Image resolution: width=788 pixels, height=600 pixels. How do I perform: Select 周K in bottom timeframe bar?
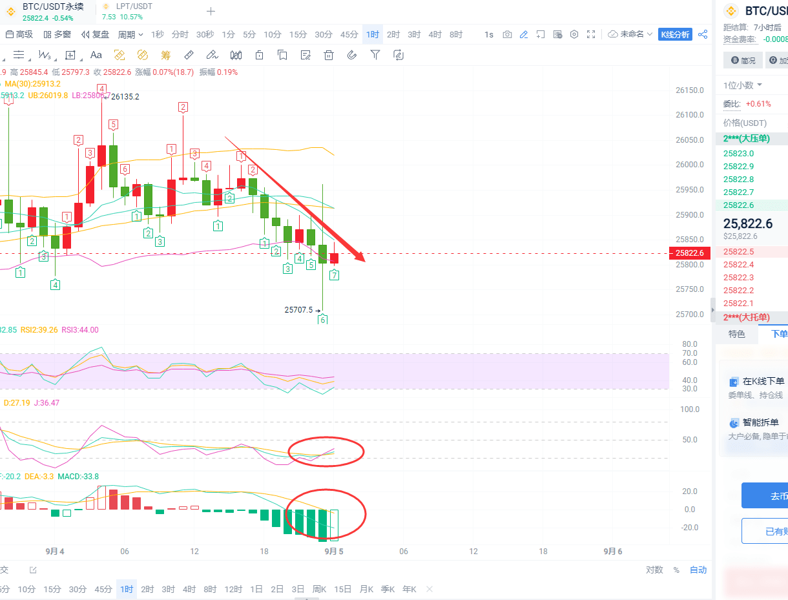tap(320, 589)
